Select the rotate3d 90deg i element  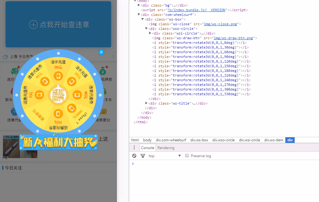coord(201,57)
